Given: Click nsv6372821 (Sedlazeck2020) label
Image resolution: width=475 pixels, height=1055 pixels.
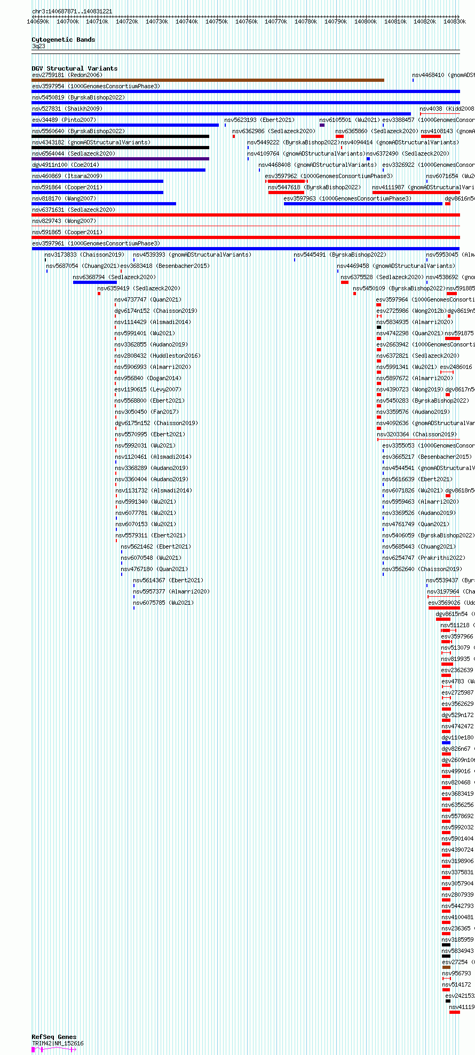Looking at the screenshot, I should 418,356.
